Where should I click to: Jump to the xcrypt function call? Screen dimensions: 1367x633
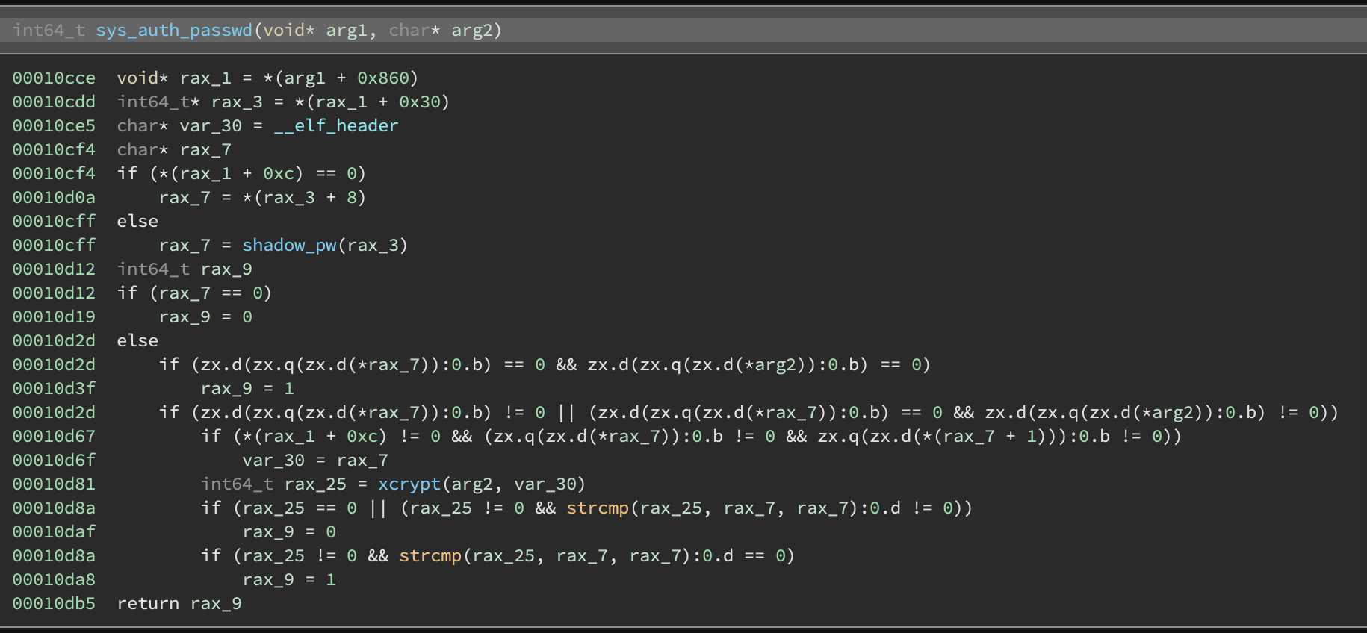[x=409, y=484]
